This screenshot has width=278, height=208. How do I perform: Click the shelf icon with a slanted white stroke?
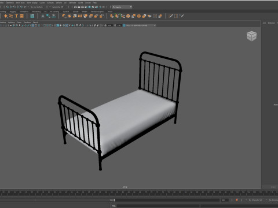point(181,16)
